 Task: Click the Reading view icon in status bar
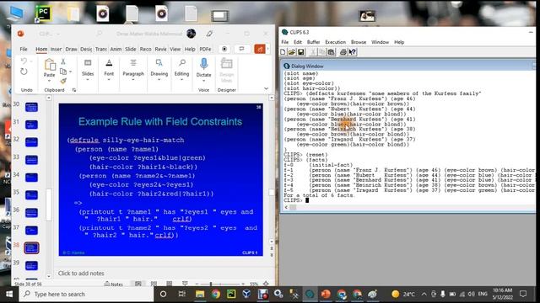(169, 284)
